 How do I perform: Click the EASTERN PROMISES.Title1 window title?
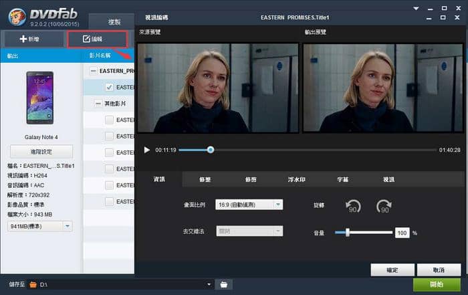tap(295, 17)
